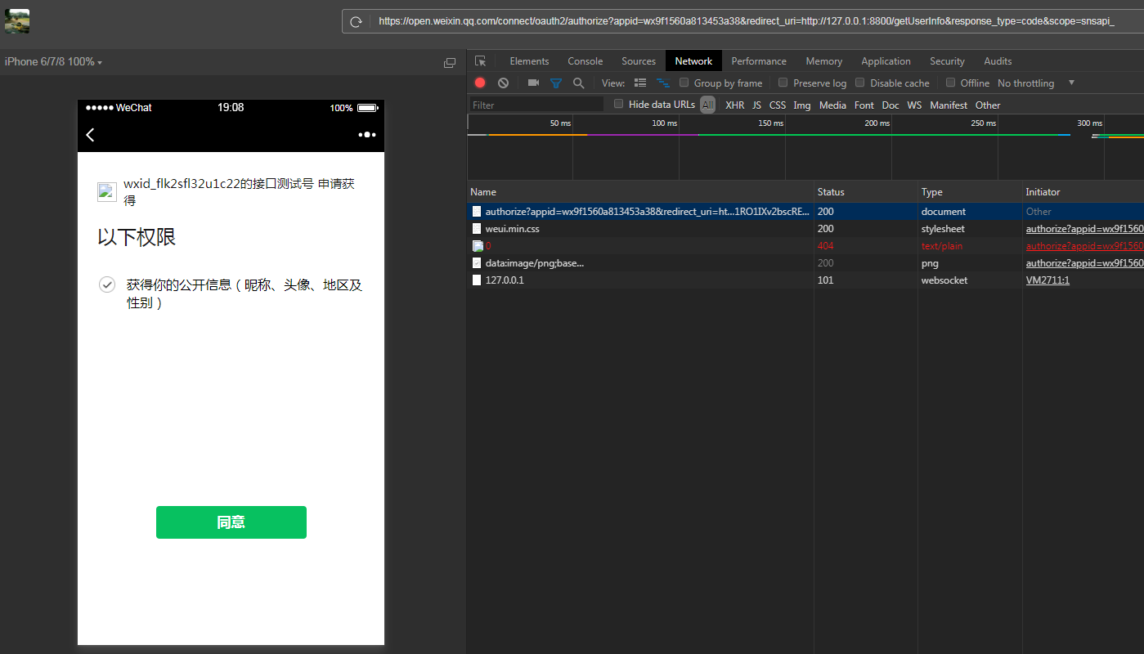
Task: Toggle the public info permission checkmark
Action: [x=106, y=284]
